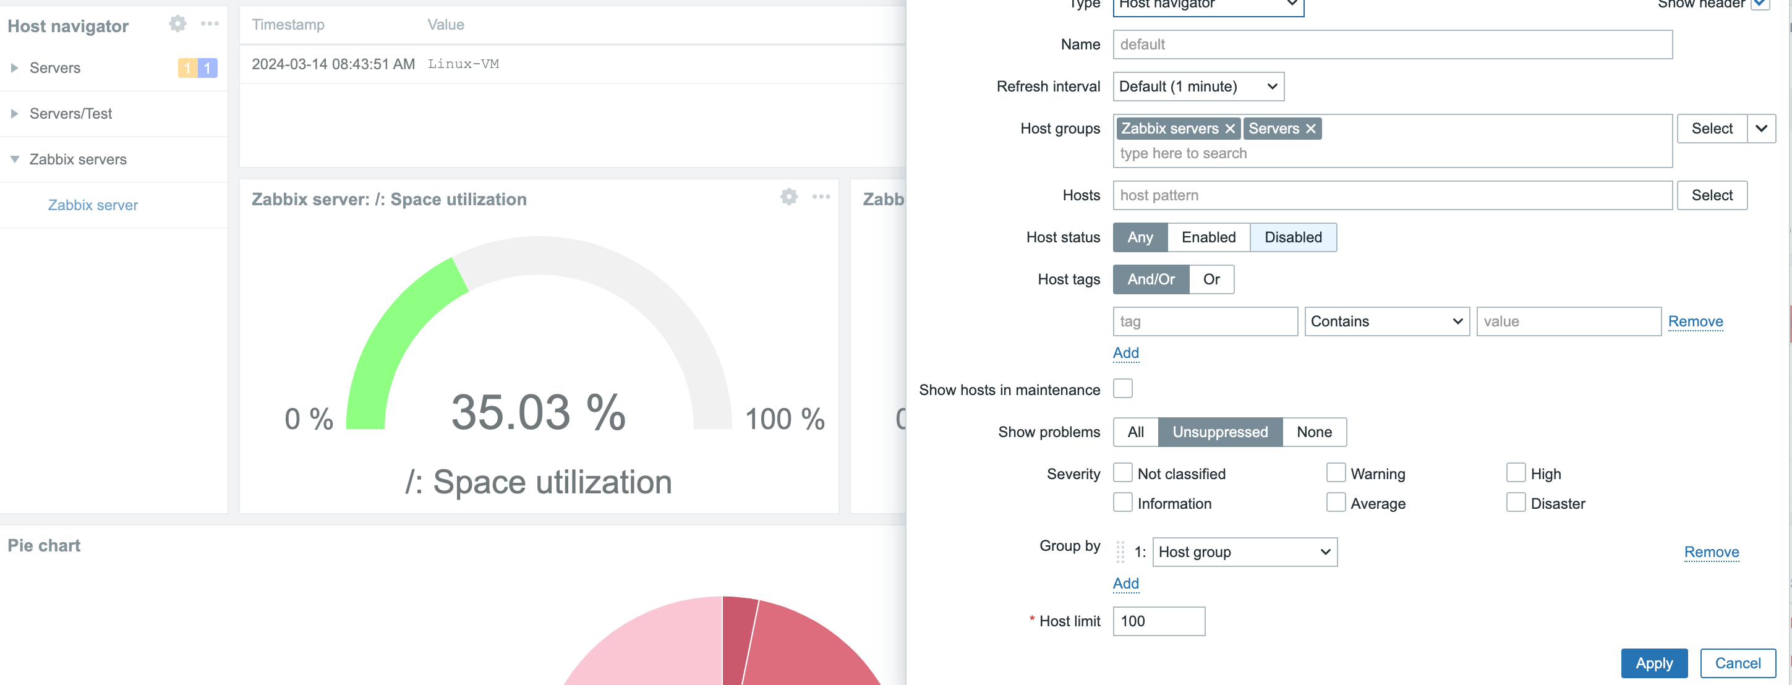Click Space utilization widget gear icon

click(x=788, y=197)
